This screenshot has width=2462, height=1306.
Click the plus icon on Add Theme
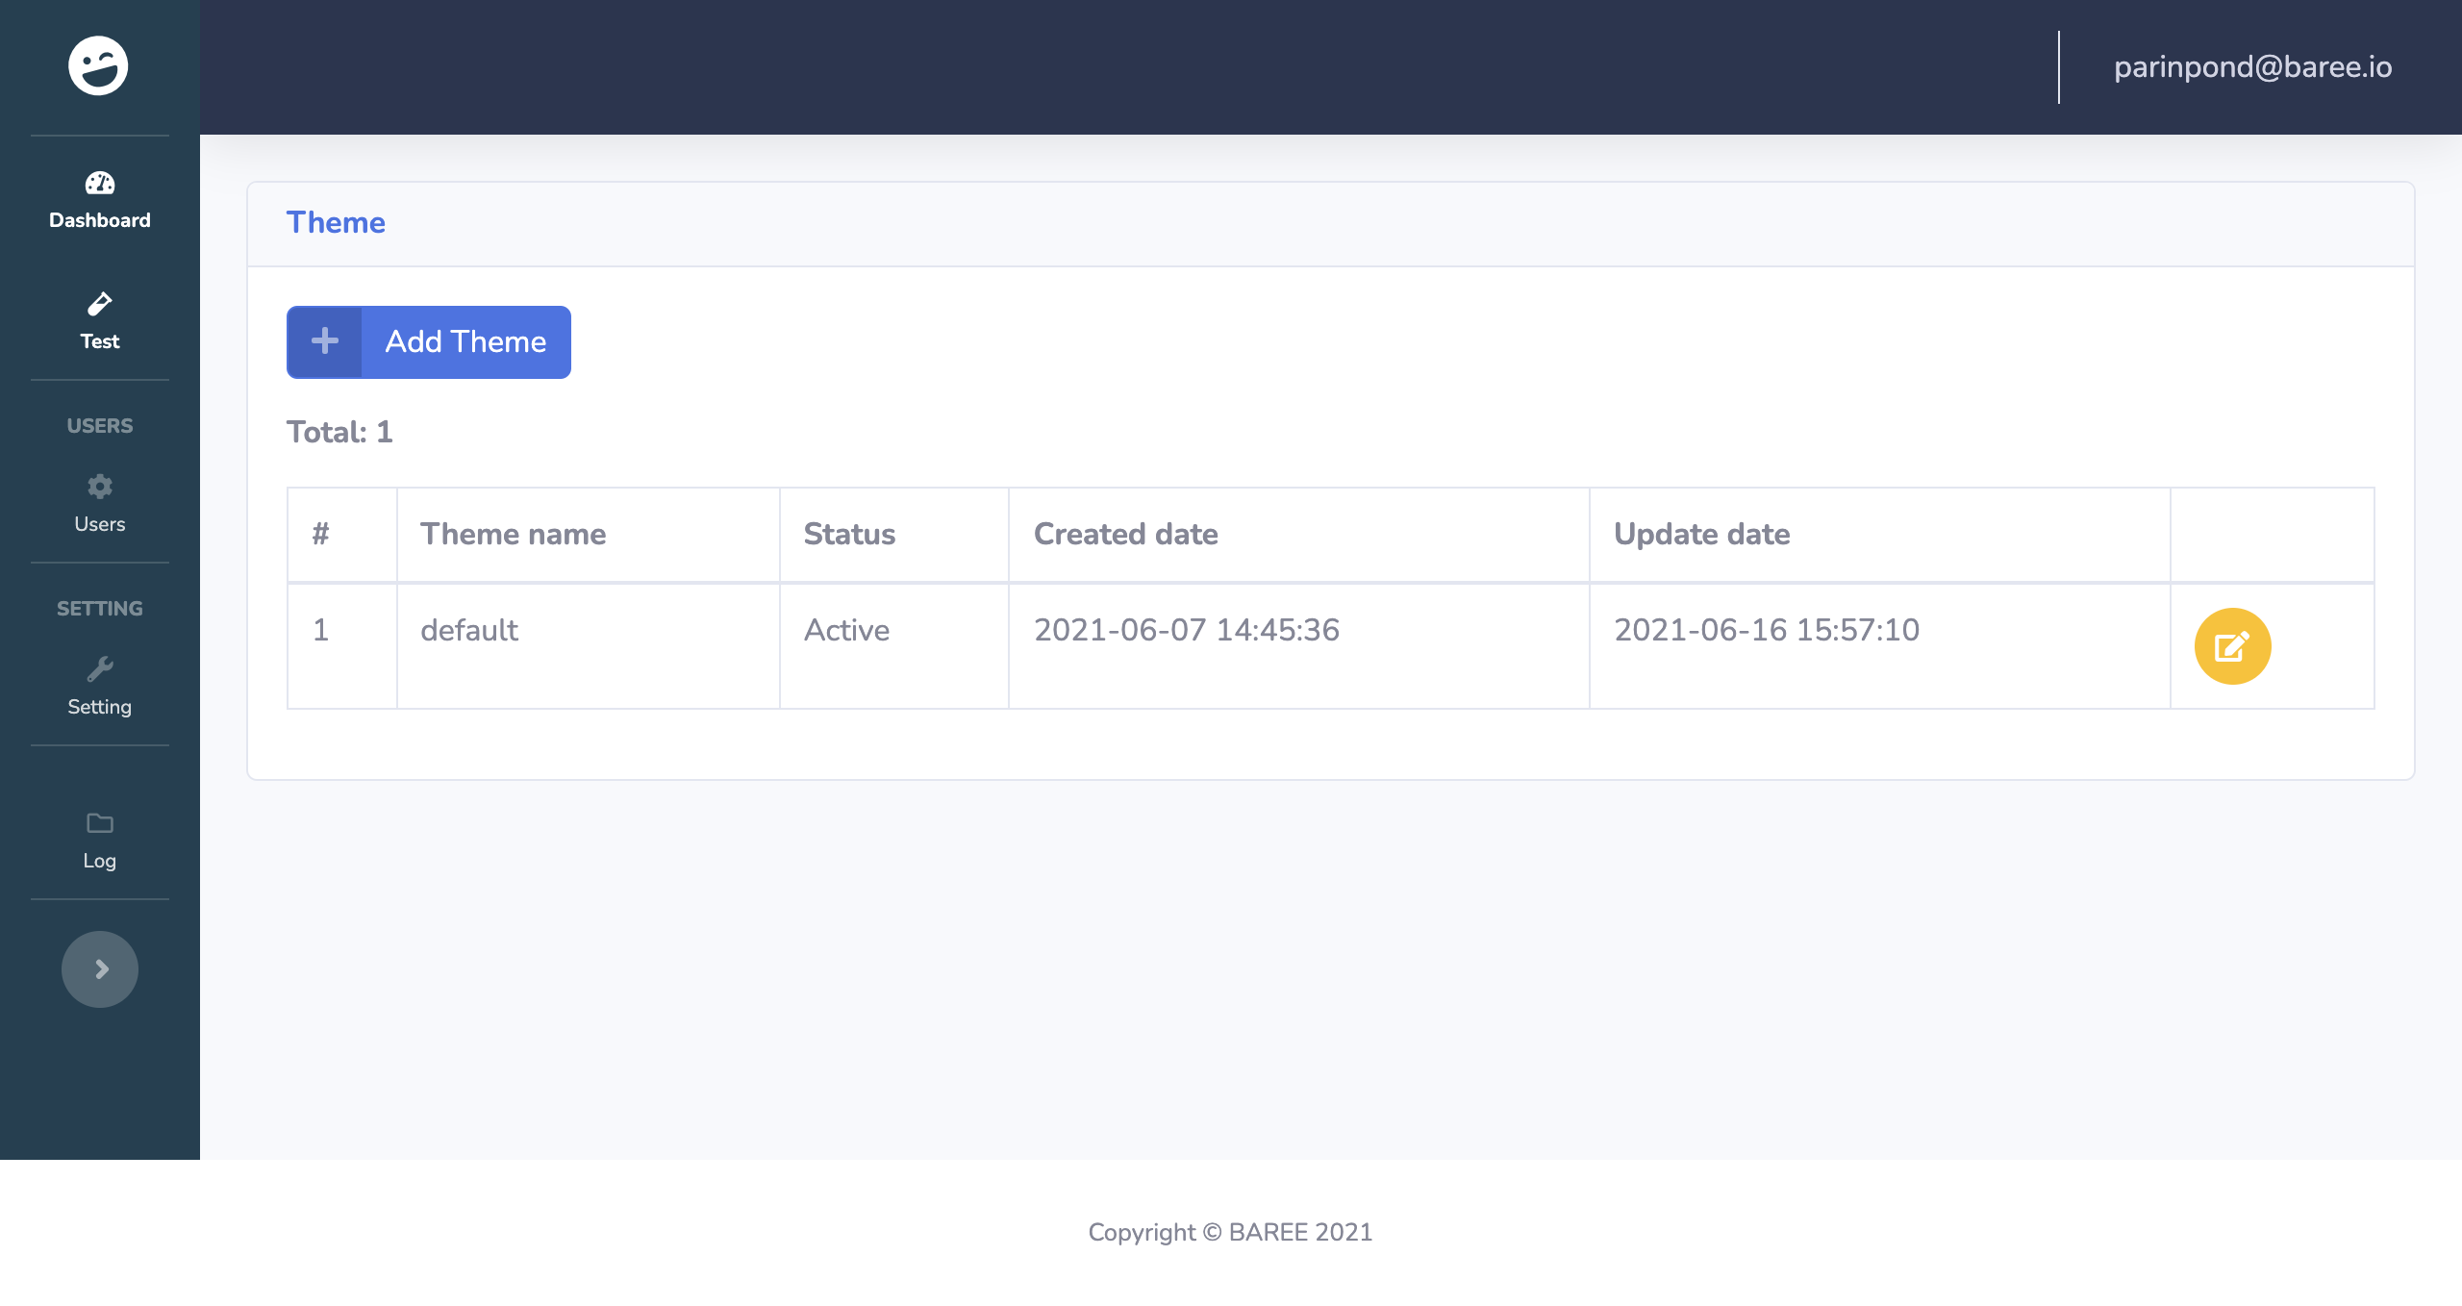(324, 341)
